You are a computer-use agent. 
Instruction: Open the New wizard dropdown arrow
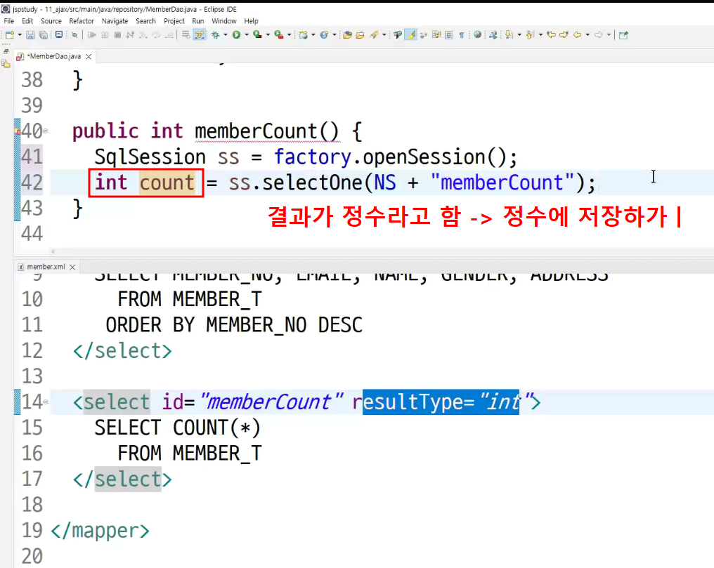(20, 34)
